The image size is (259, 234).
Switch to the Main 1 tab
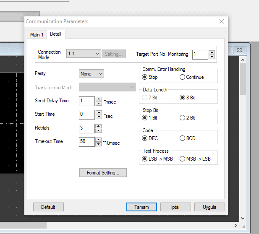click(x=37, y=35)
